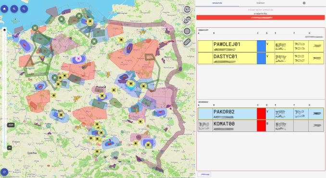Click the first magnifier zoom button

[x=14, y=9]
